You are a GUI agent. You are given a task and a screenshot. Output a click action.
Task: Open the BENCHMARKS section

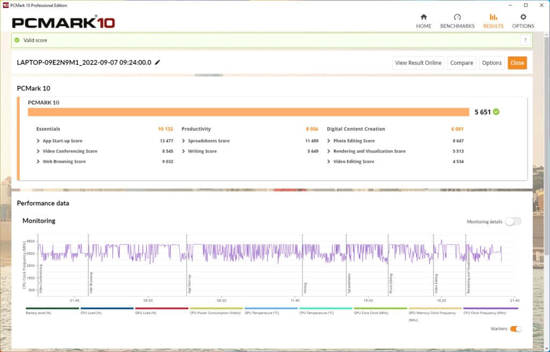point(457,21)
